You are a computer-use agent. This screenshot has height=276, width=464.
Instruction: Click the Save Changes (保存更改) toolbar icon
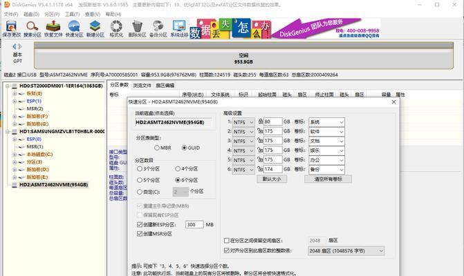click(11, 28)
